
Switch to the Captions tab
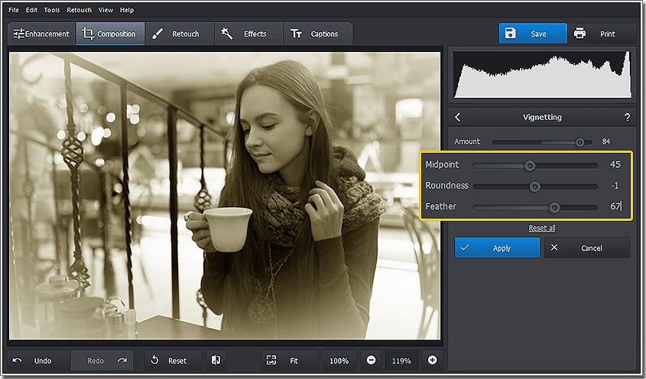pos(318,34)
